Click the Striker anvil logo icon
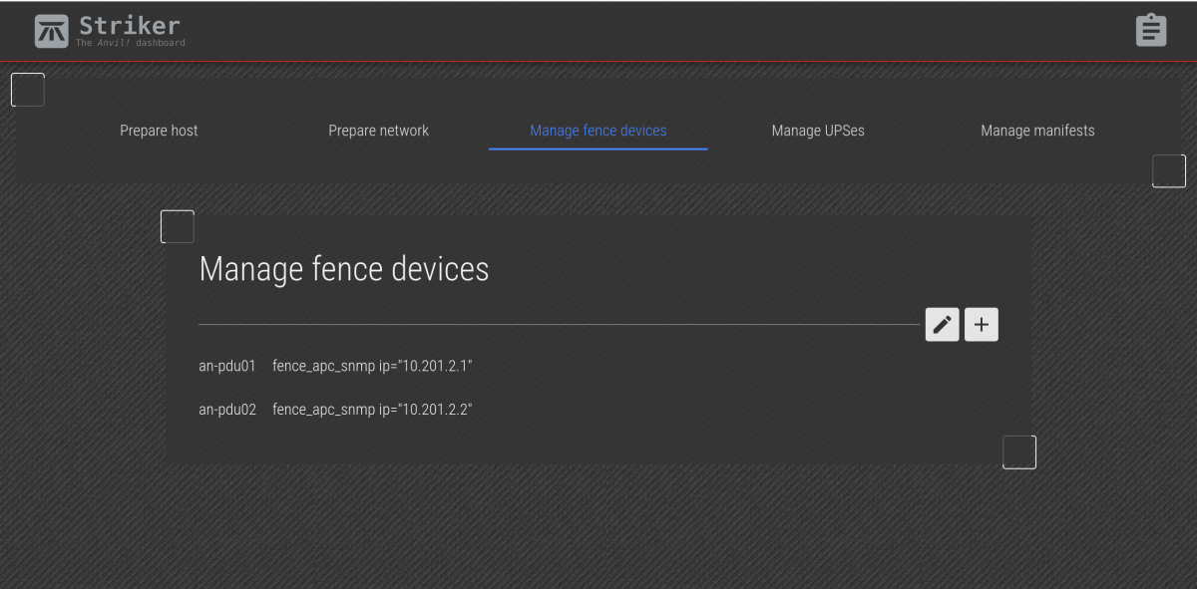 [51, 31]
